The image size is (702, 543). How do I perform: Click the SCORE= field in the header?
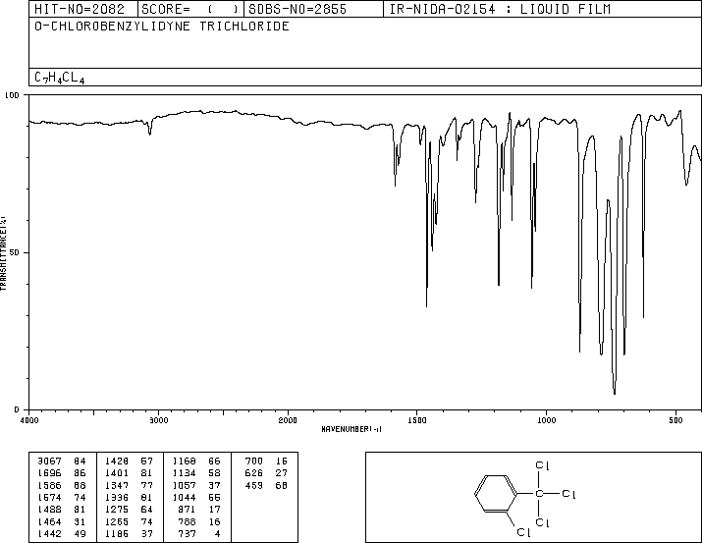190,10
